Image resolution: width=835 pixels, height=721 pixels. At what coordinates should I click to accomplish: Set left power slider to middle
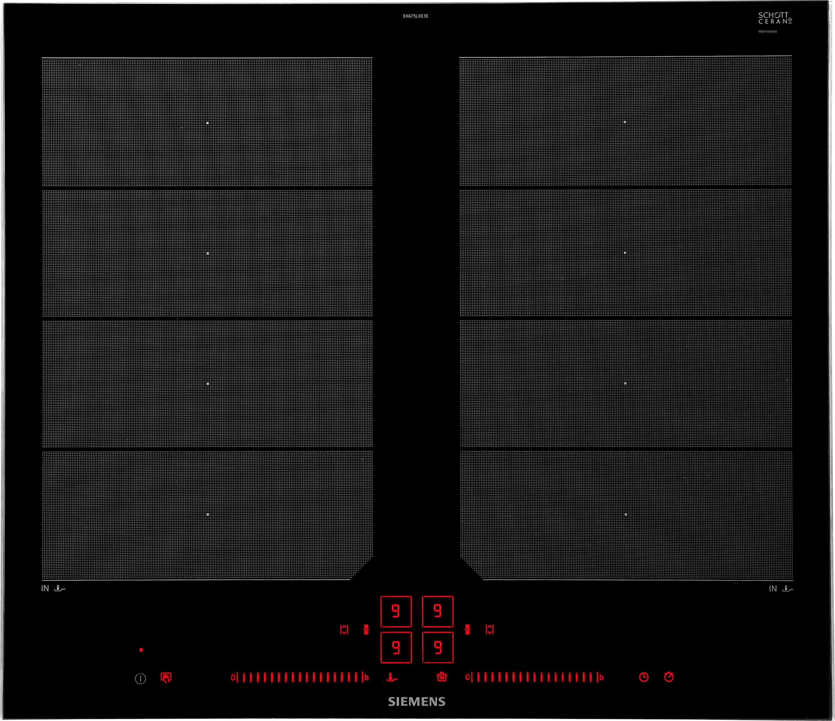pos(300,678)
